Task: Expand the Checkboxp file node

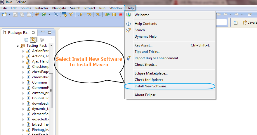Action: (23, 67)
